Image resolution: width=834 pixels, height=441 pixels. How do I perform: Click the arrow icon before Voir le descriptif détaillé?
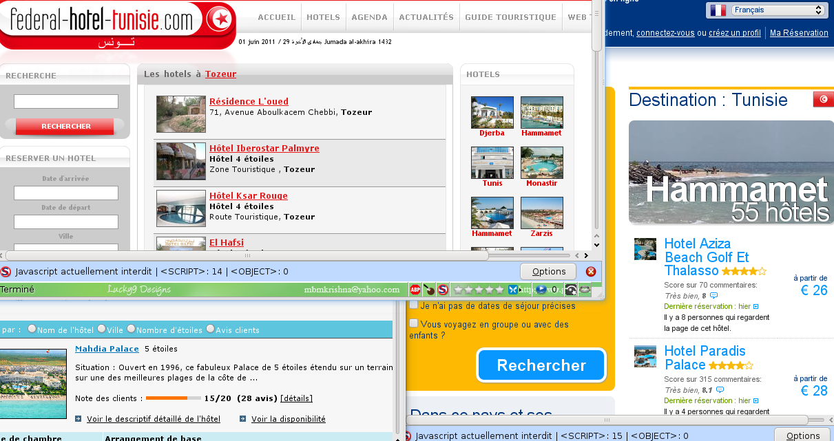pyautogui.click(x=79, y=418)
